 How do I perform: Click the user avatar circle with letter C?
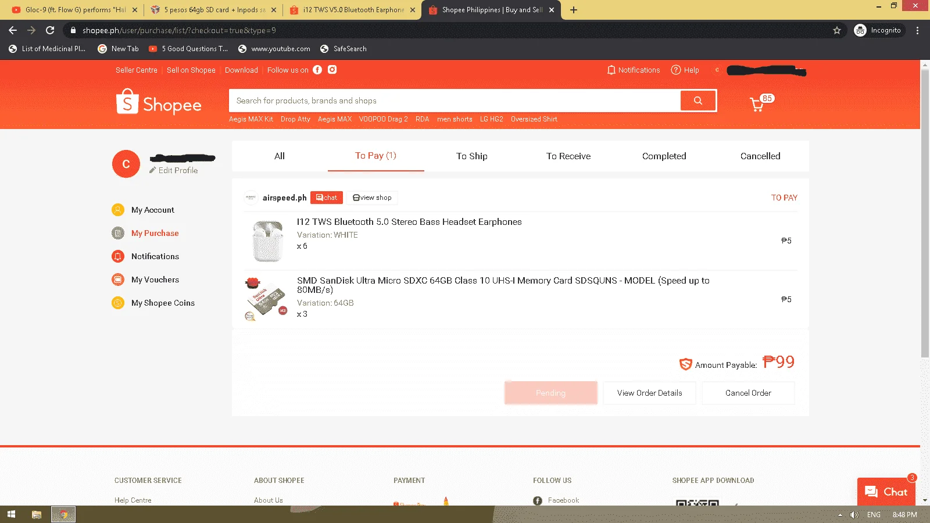point(126,164)
